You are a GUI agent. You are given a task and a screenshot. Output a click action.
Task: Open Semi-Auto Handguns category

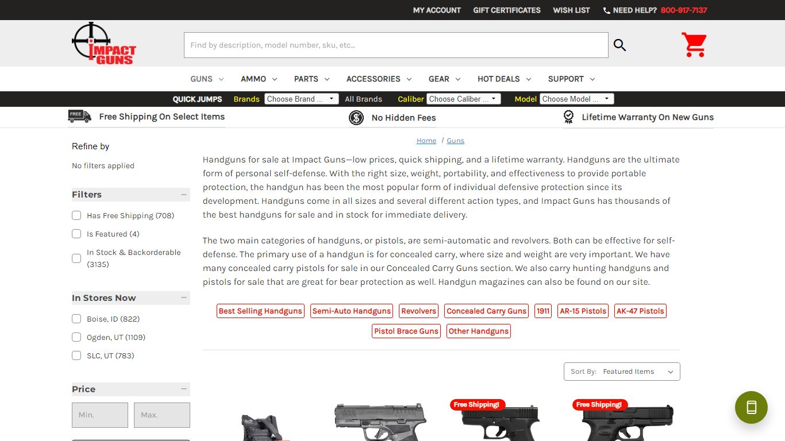352,311
